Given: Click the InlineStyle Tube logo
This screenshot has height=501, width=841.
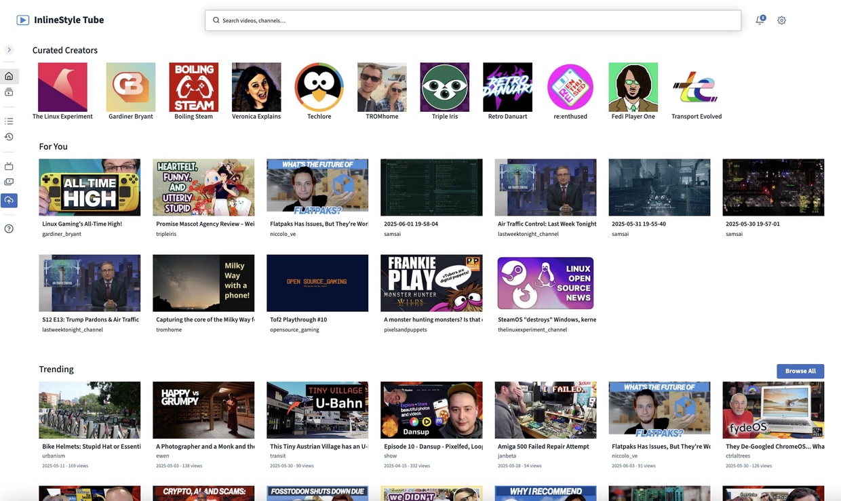Looking at the screenshot, I should pyautogui.click(x=60, y=20).
